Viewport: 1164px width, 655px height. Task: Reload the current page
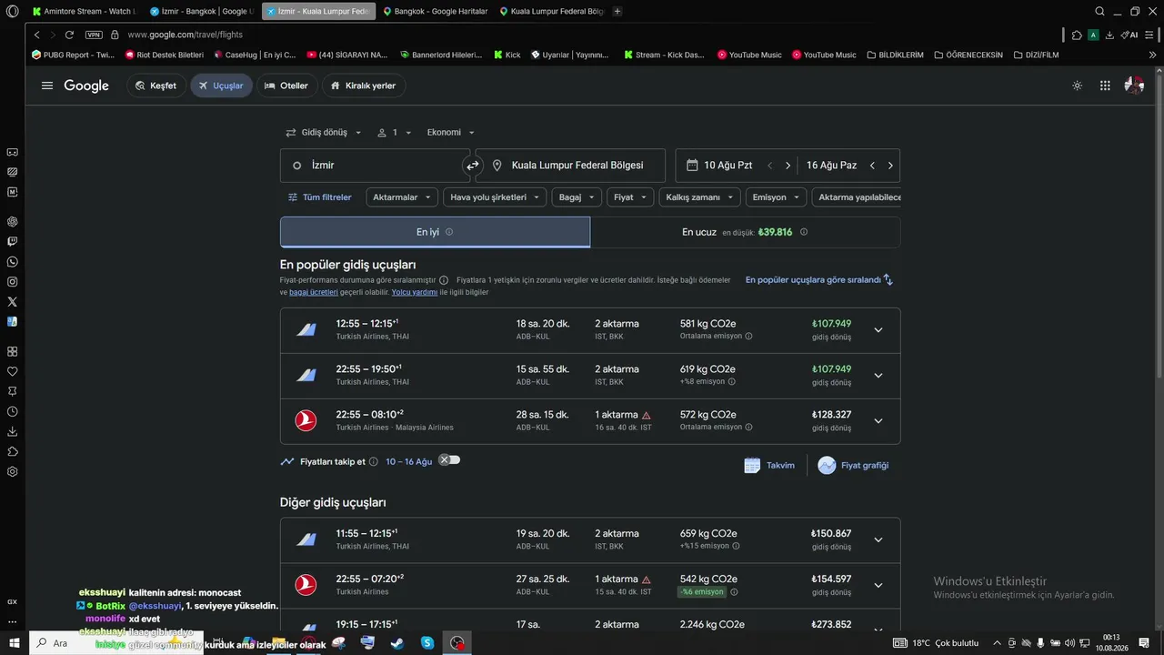point(69,35)
